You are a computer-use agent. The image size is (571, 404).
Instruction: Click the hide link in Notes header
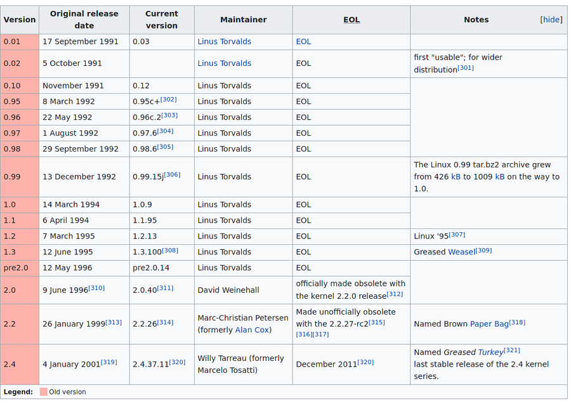point(551,20)
